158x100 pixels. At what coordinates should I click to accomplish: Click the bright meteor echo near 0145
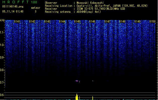click(x=77, y=81)
